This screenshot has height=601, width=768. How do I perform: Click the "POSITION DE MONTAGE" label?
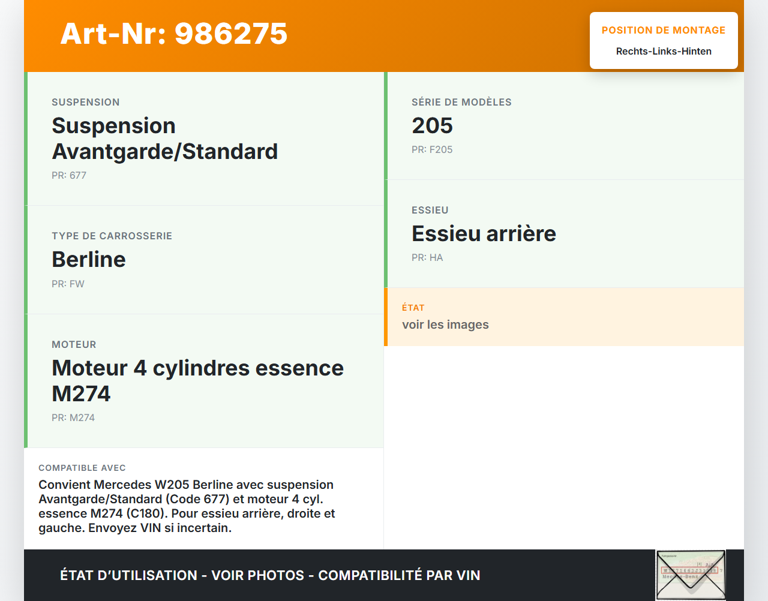point(664,30)
